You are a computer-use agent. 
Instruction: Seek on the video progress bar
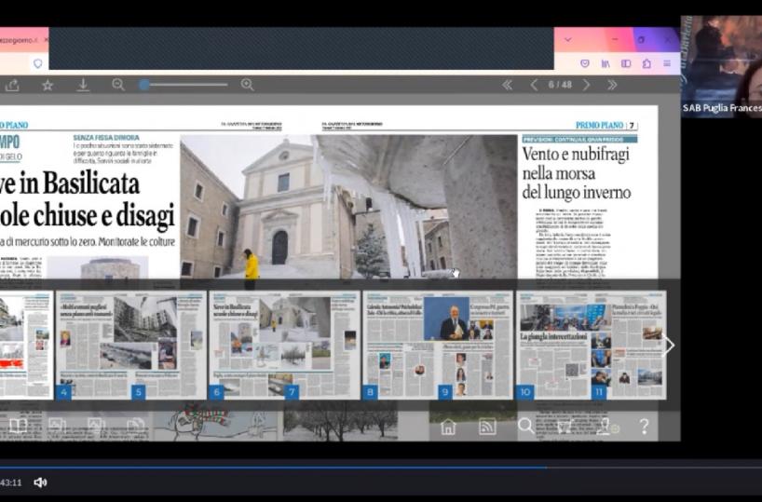click(381, 468)
